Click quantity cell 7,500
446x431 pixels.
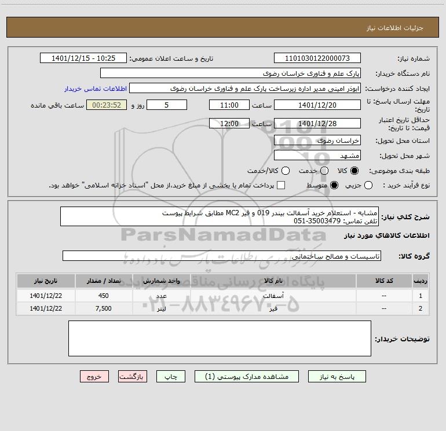coord(104,308)
